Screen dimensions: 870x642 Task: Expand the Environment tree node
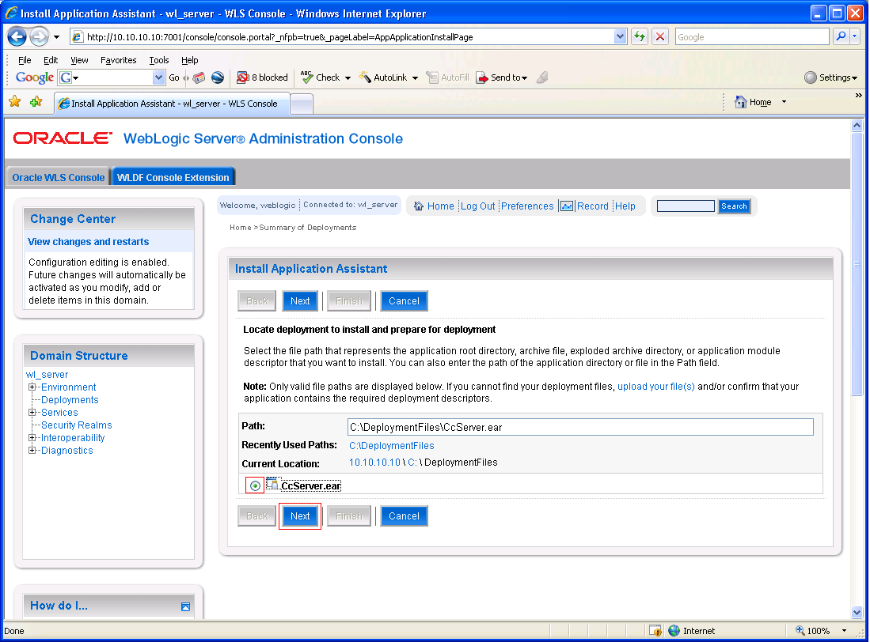click(x=32, y=387)
